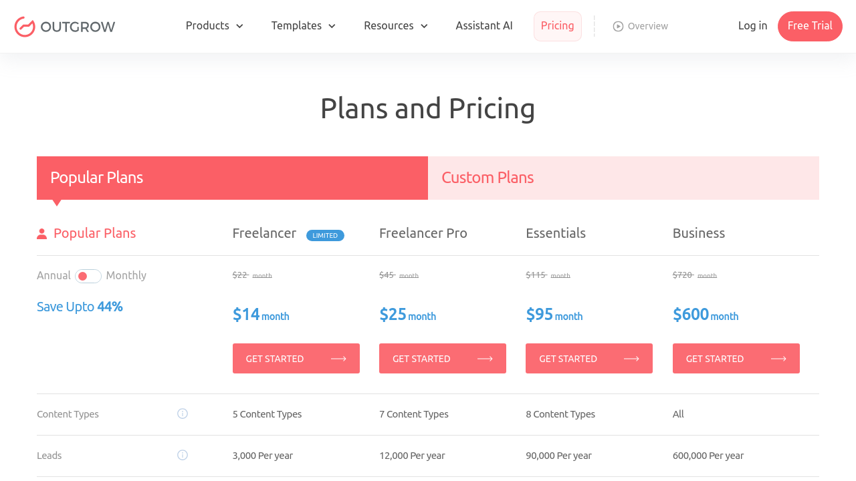Click the Popular Plans person icon
Viewport: 856px width, 481px height.
[42, 234]
